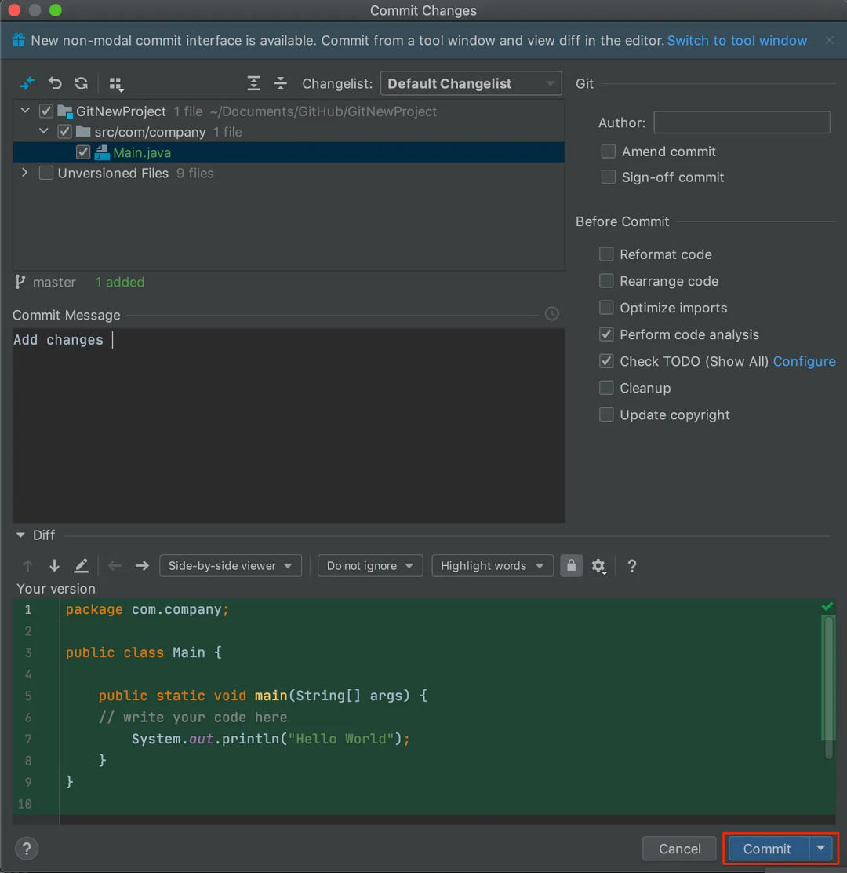Go to previous difference in Diff

27,566
